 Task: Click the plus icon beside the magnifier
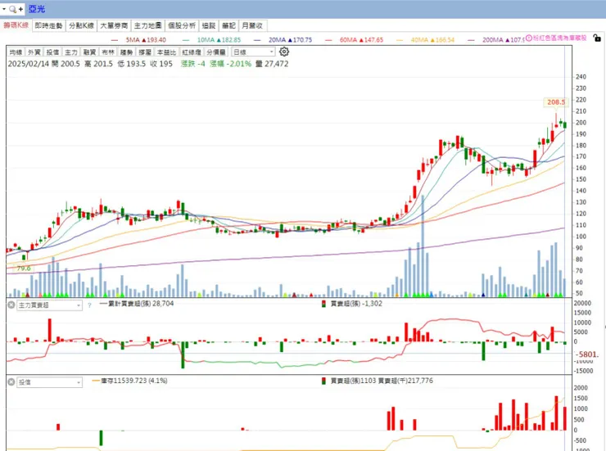20,9
